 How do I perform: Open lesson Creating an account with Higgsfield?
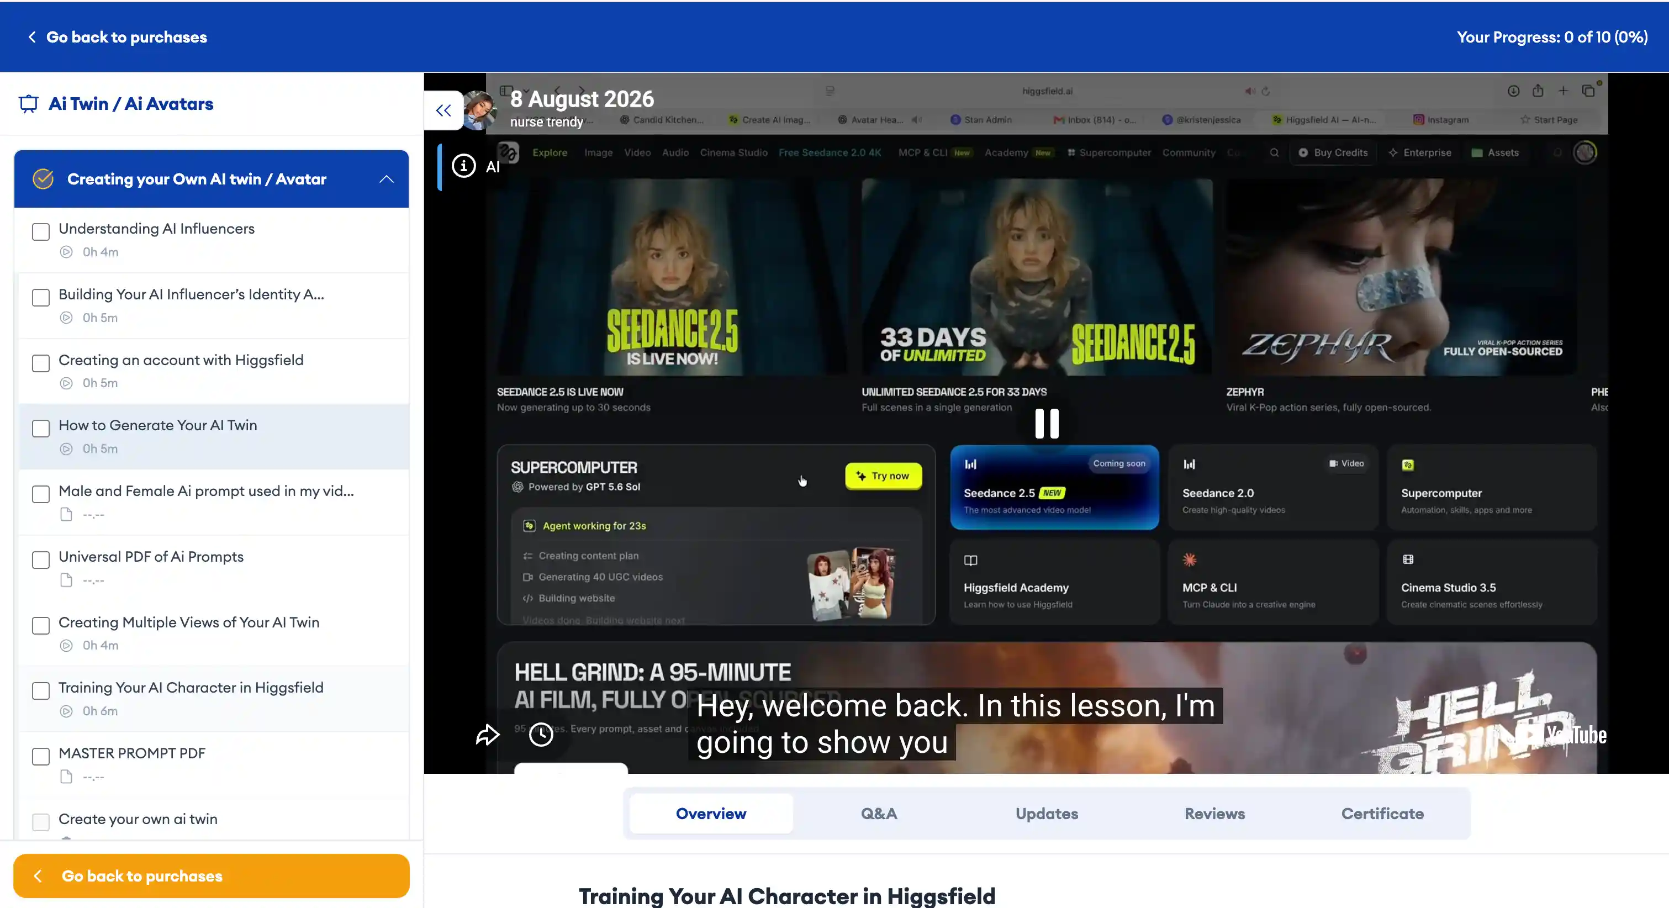[181, 360]
